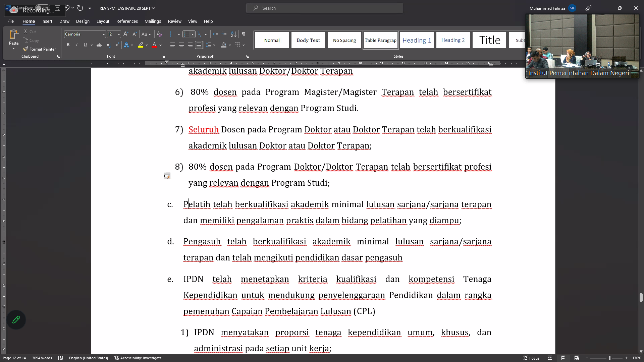Click the Search box in title bar
The image size is (644, 362).
(325, 8)
